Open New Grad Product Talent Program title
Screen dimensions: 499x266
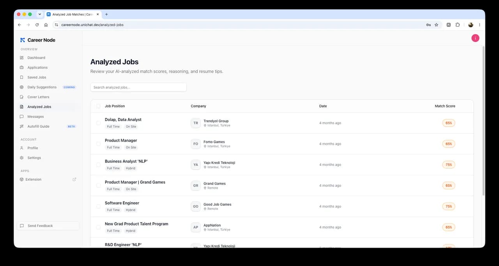click(136, 224)
